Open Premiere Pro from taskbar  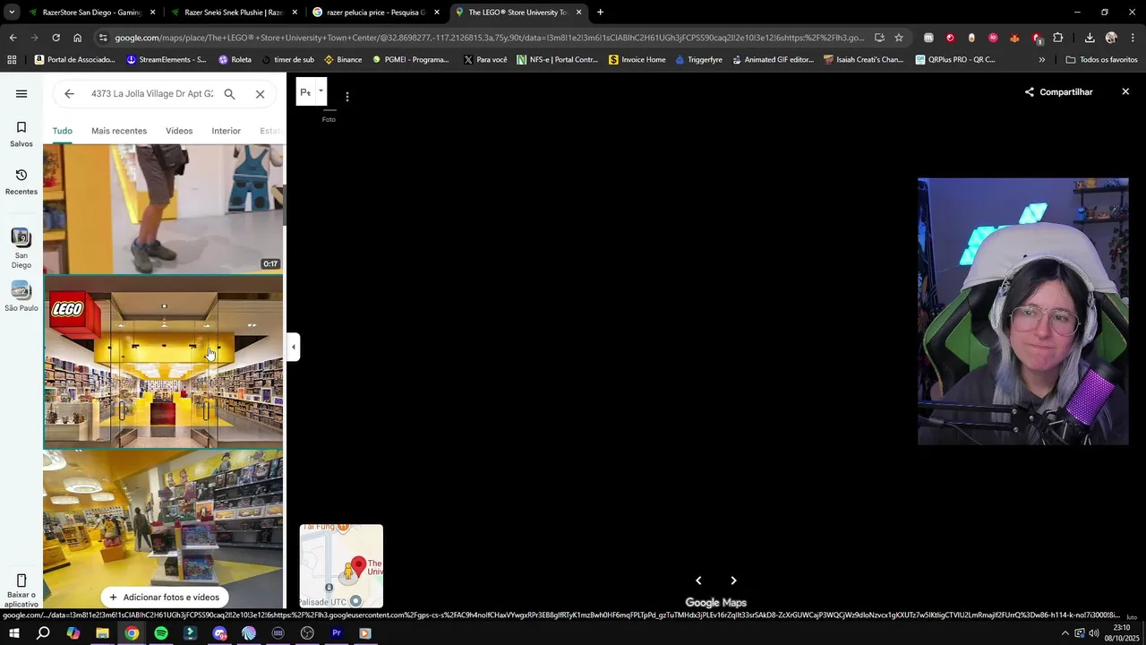pyautogui.click(x=337, y=633)
